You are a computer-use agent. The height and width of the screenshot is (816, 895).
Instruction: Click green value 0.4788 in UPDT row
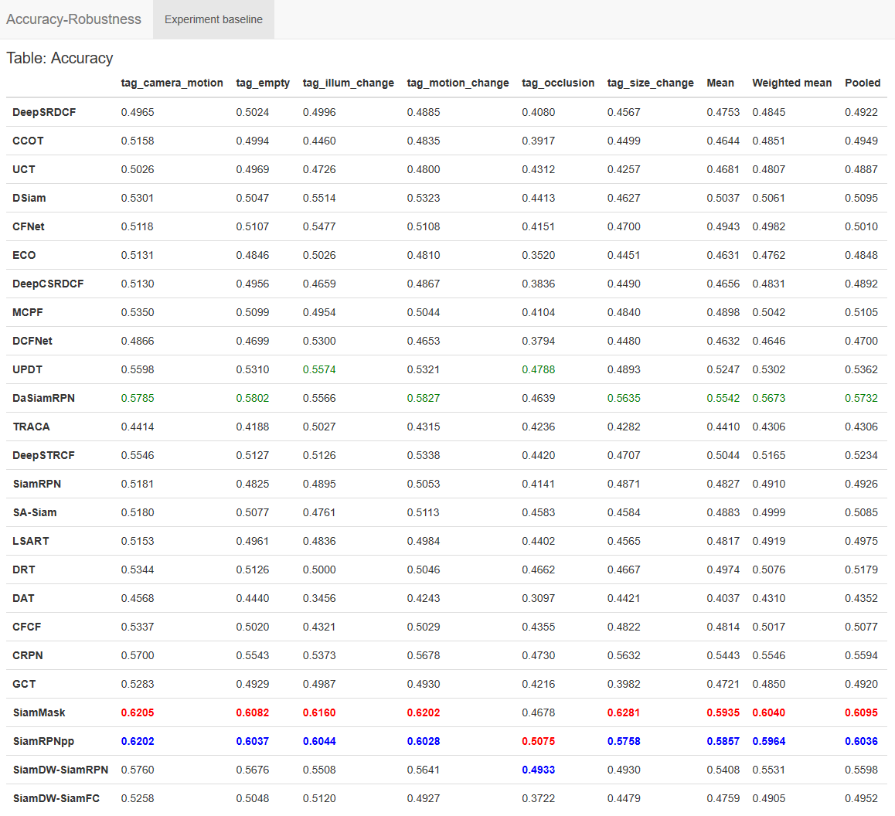[538, 369]
